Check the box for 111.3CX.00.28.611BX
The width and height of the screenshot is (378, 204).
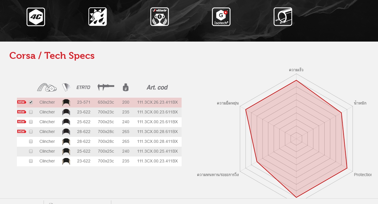(x=31, y=132)
